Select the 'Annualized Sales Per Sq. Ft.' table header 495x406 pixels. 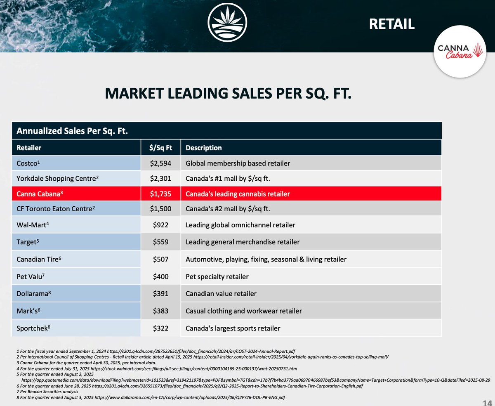coord(227,131)
